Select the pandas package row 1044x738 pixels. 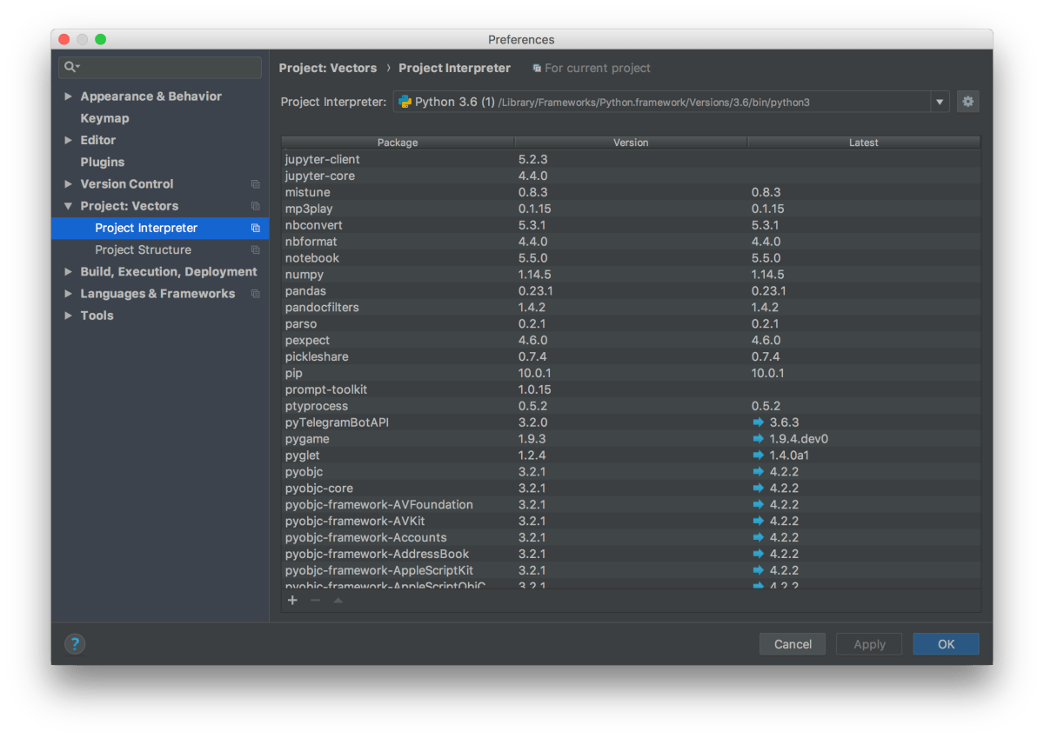(x=631, y=291)
